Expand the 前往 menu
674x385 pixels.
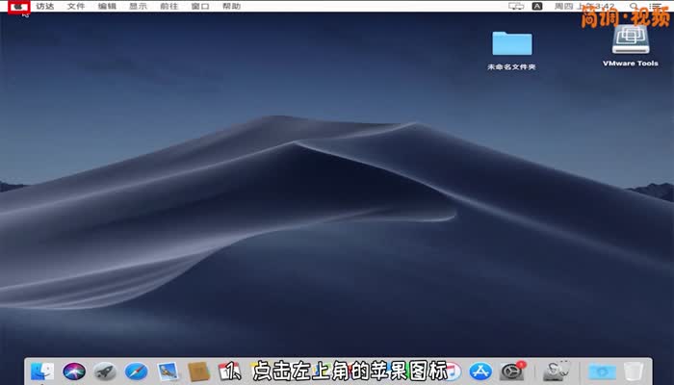[x=169, y=6]
